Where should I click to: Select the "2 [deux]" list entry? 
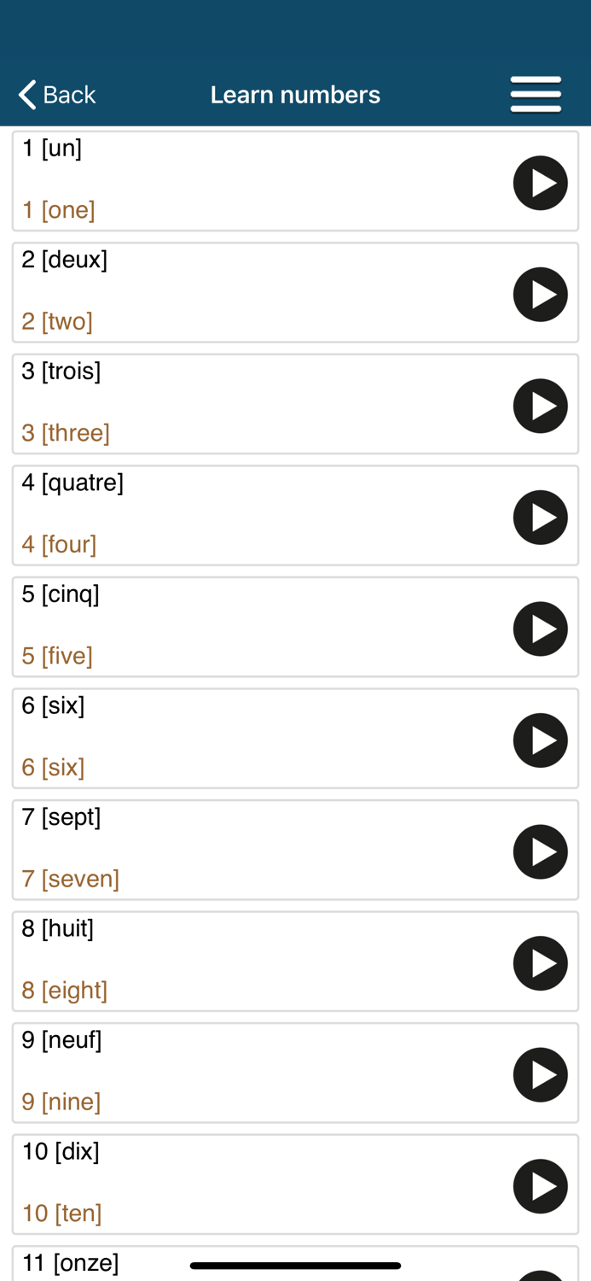(256, 293)
